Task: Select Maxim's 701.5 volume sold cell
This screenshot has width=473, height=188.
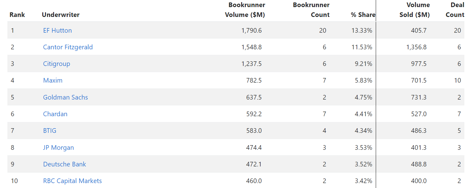Action: tap(419, 80)
